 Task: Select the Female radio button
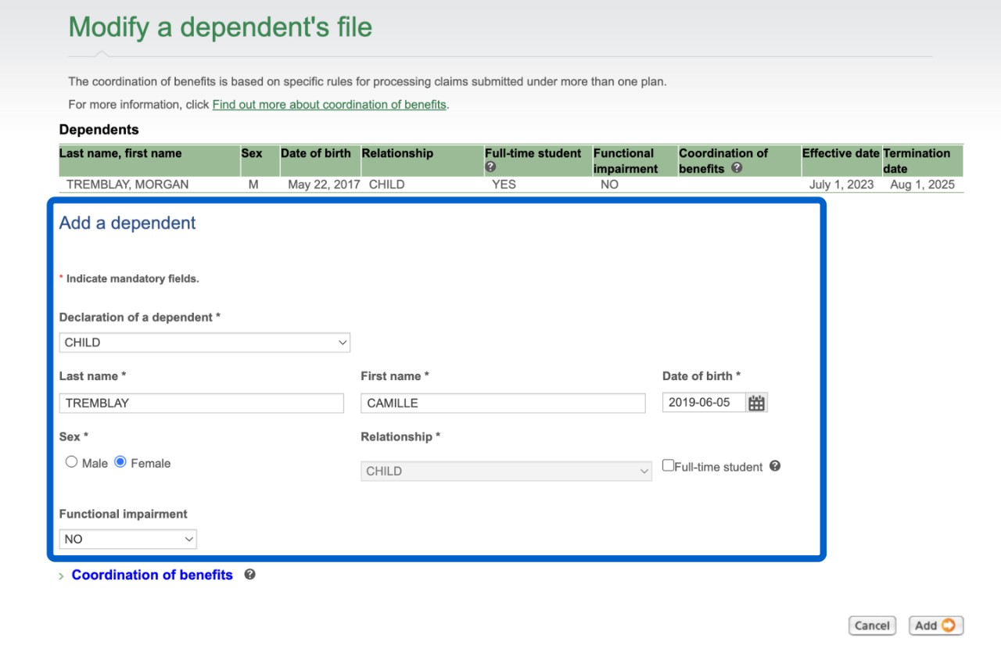tap(120, 462)
